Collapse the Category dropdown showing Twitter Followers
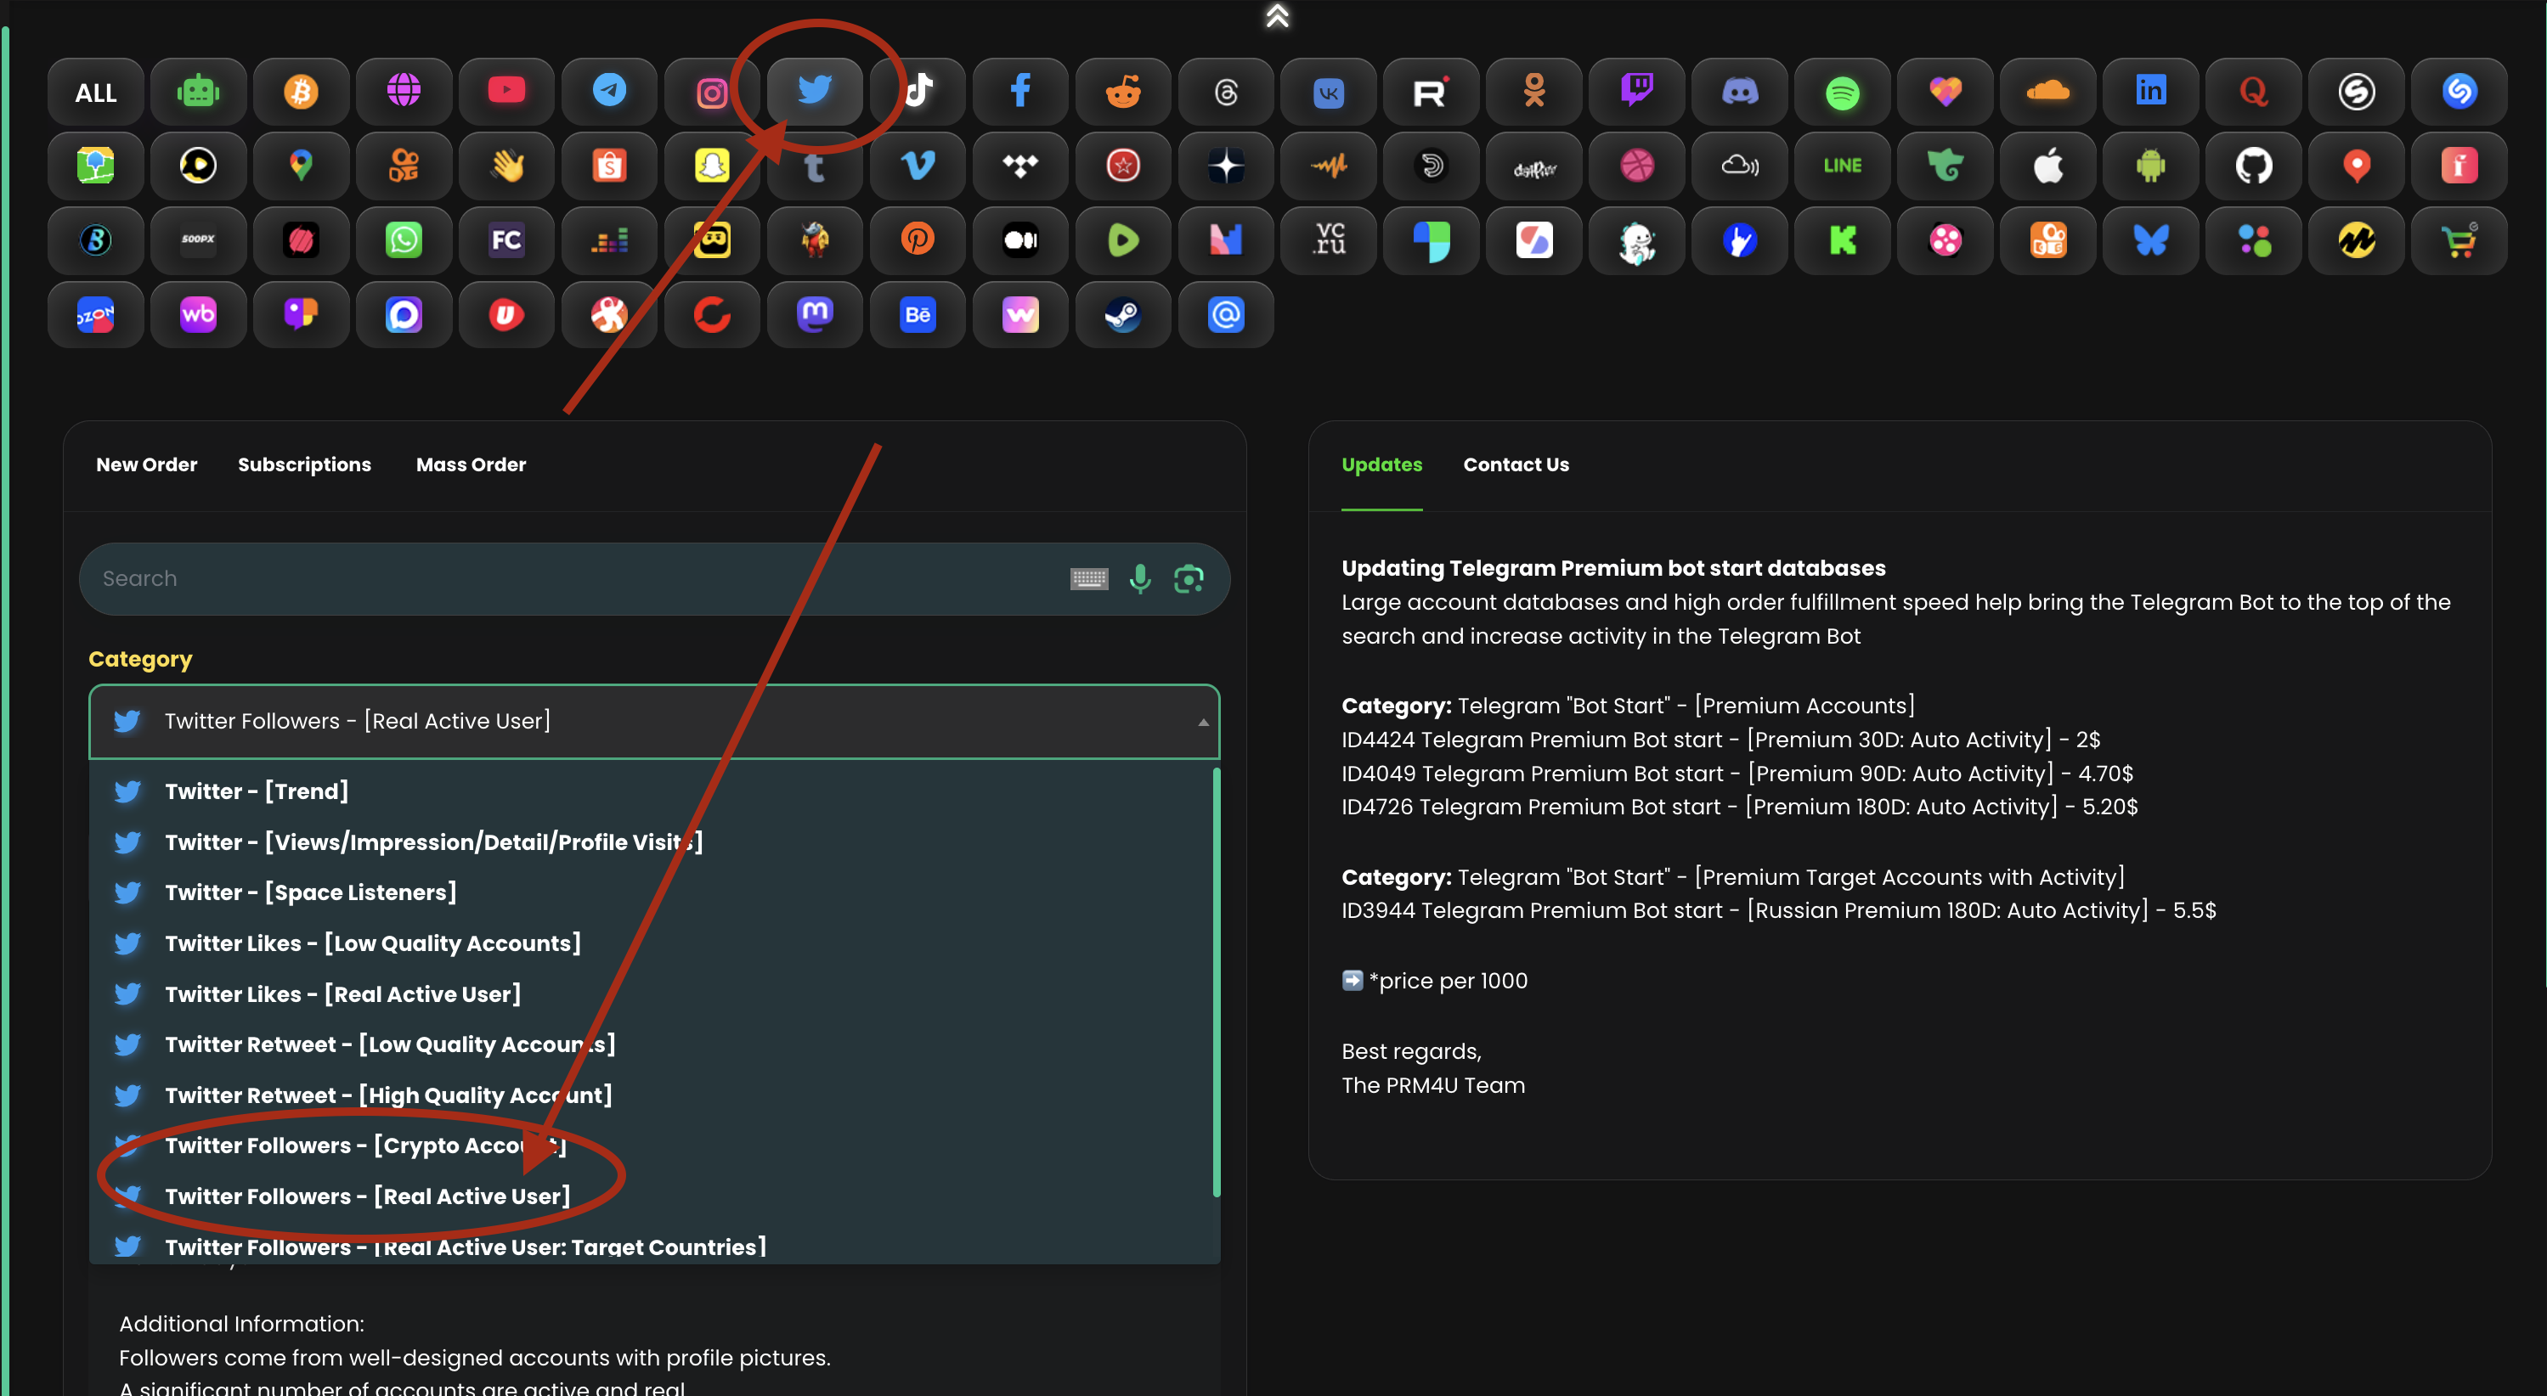The width and height of the screenshot is (2547, 1396). point(654,721)
